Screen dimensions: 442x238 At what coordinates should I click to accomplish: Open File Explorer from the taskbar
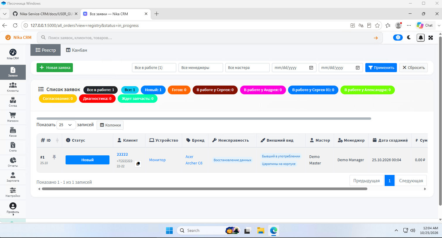[x=261, y=230]
